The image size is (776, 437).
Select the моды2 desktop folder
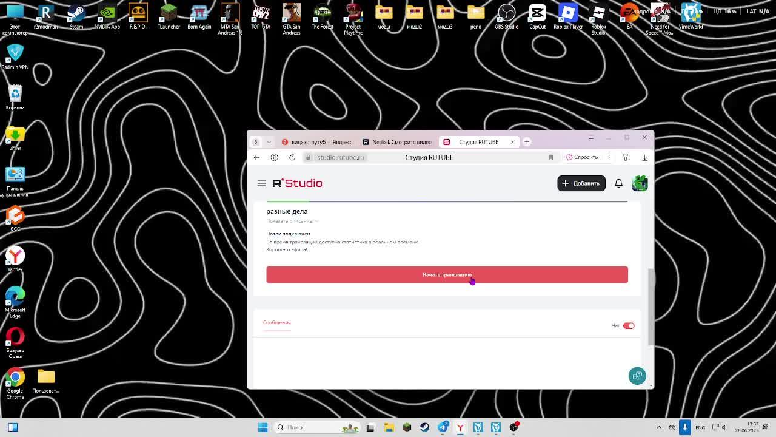(x=415, y=16)
